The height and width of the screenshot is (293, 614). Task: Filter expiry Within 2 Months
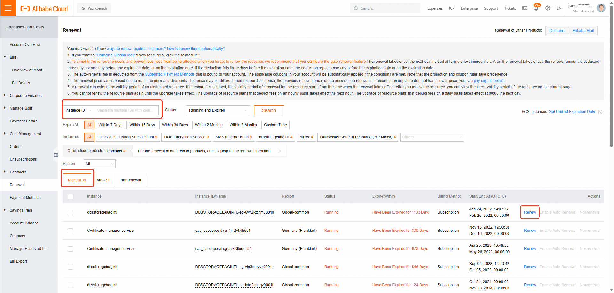coord(209,125)
